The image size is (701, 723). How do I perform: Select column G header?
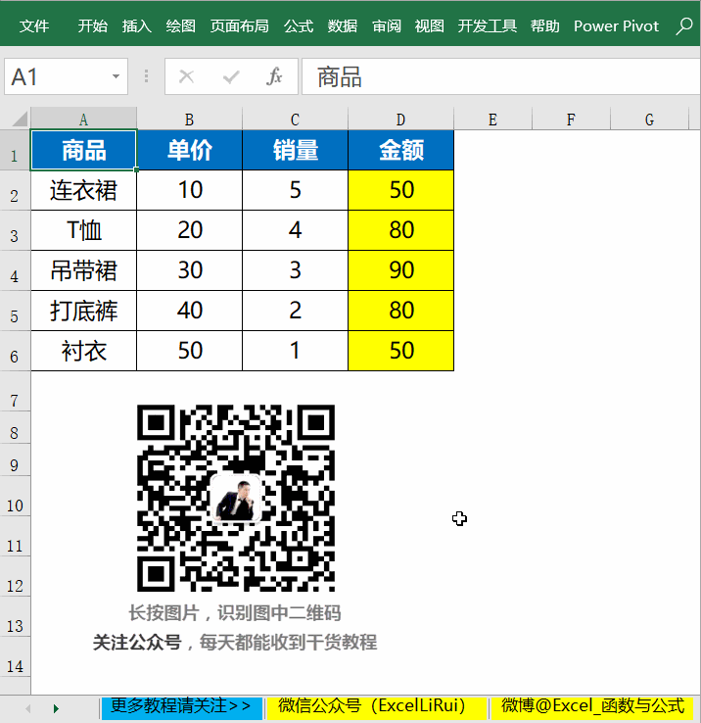649,119
